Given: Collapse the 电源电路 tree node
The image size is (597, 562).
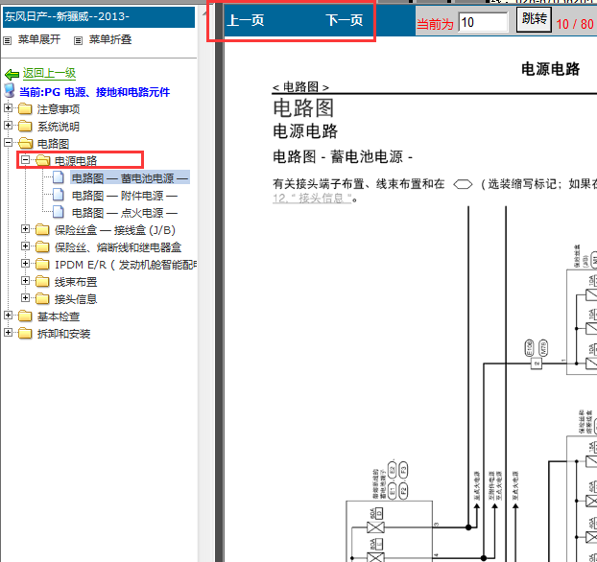Looking at the screenshot, I should pos(26,160).
